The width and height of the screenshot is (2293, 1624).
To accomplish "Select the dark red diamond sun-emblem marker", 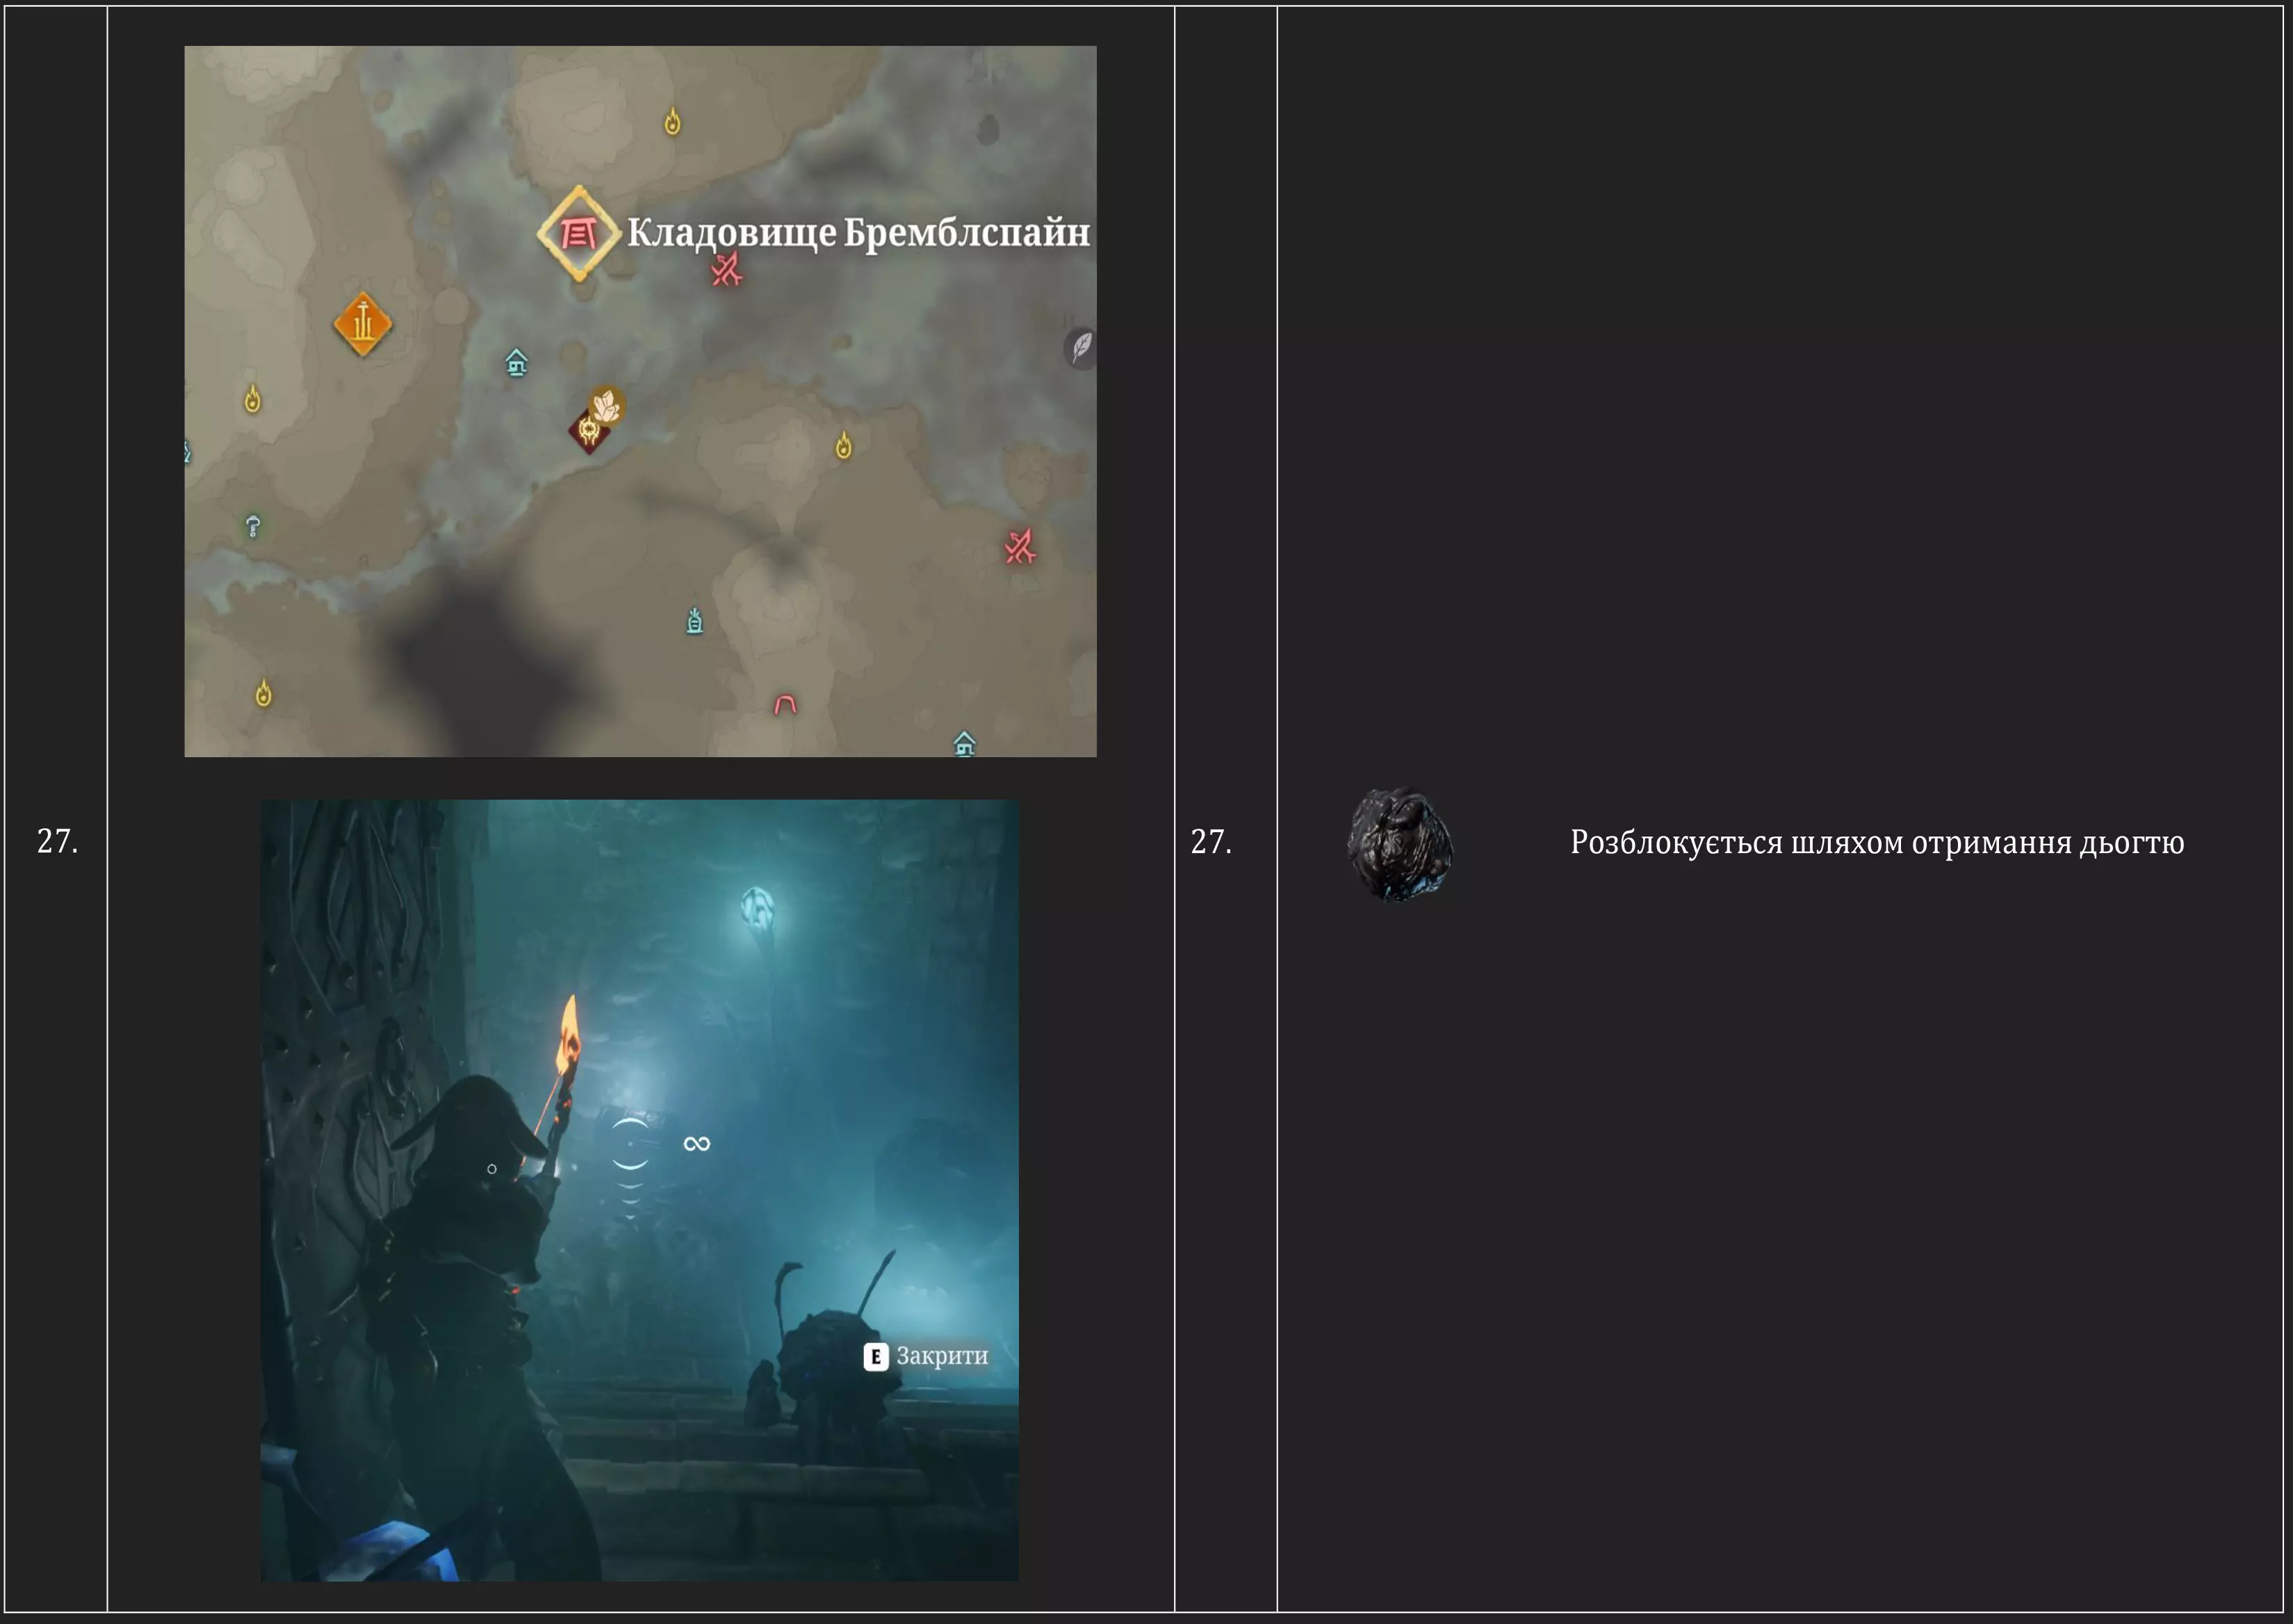I will tap(588, 433).
